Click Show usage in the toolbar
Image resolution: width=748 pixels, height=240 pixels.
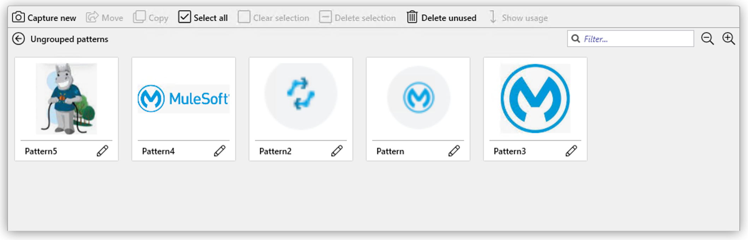click(x=519, y=18)
